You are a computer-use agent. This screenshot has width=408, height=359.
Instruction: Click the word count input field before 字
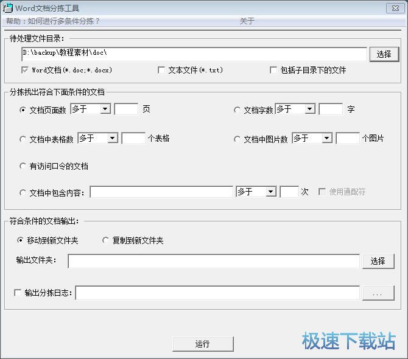coord(331,109)
